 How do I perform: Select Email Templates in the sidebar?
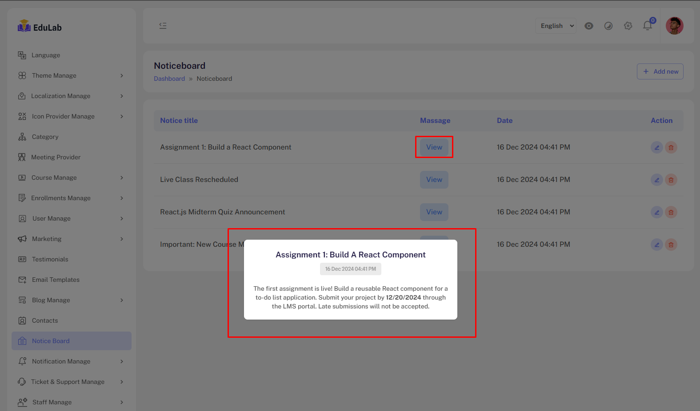pyautogui.click(x=56, y=280)
